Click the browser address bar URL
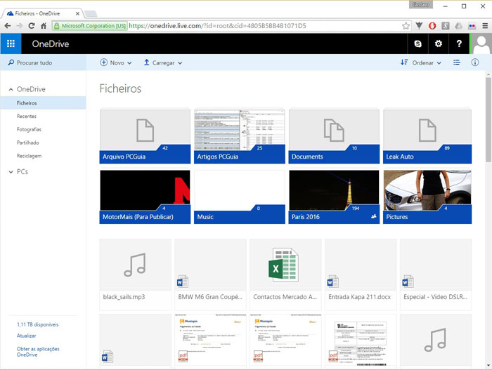The height and width of the screenshot is (370, 492). point(217,26)
